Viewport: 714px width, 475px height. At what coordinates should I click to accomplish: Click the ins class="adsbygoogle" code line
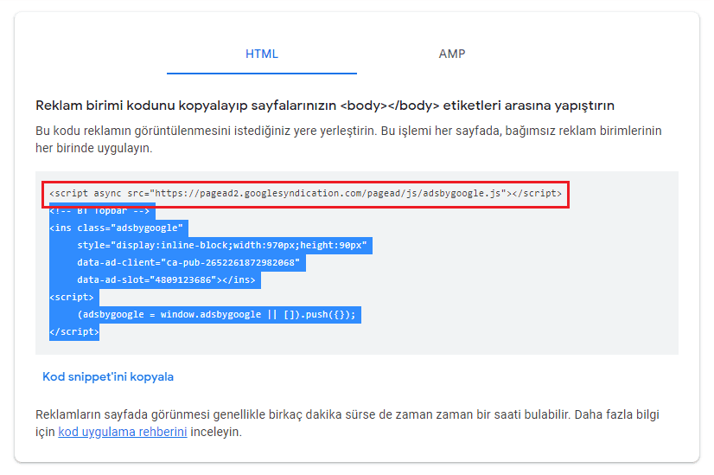coord(116,228)
